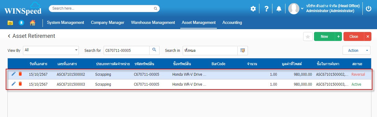Click the magnifier beside Search for field
This screenshot has width=377, height=117.
154,50
